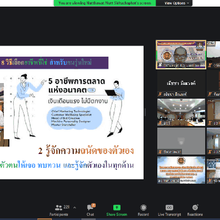This screenshot has width=220, height=220.
Task: Click the Participants label text
Action: (58, 215)
